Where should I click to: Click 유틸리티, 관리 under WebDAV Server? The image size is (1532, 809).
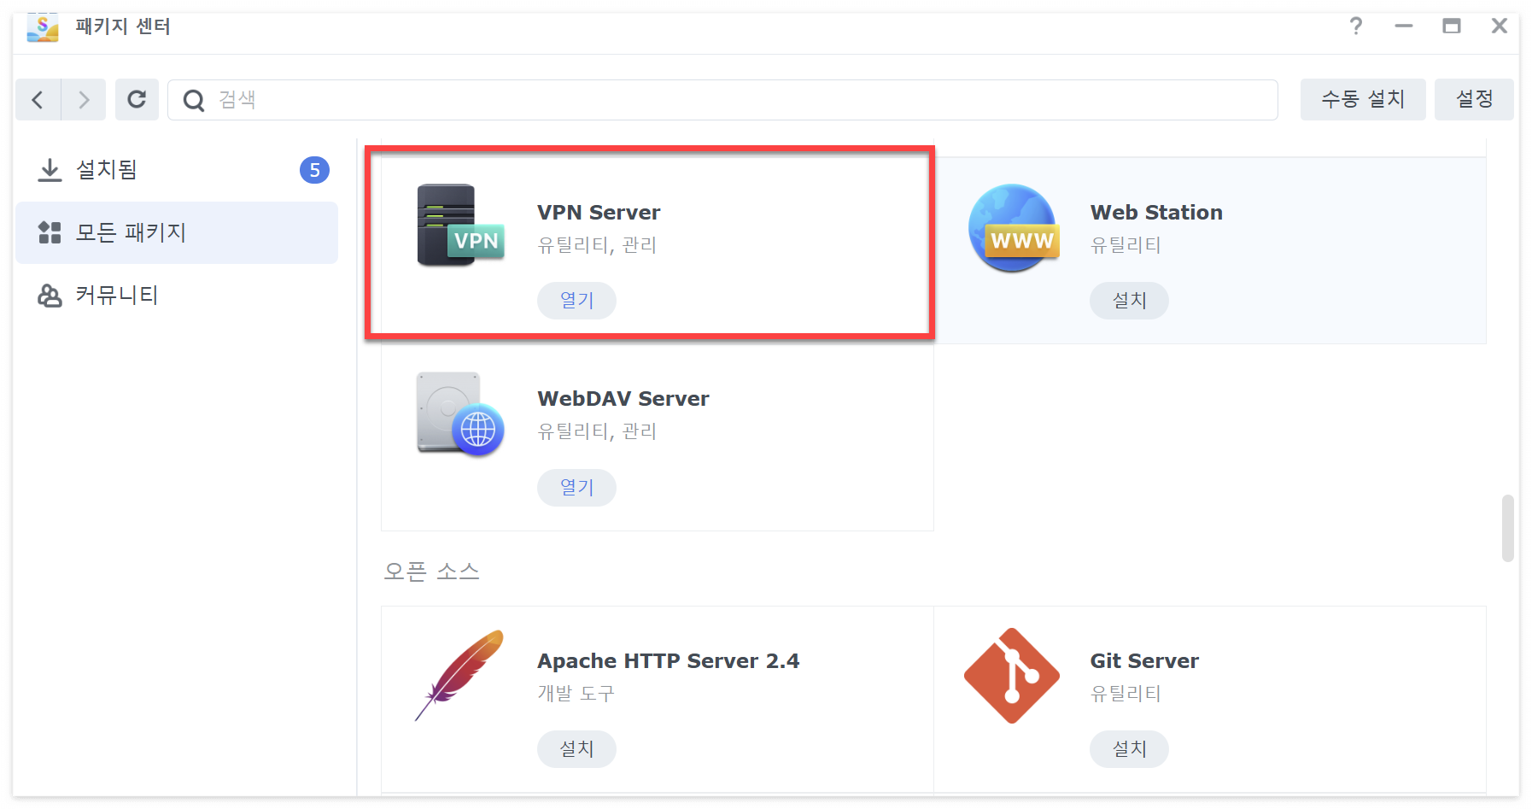(597, 431)
